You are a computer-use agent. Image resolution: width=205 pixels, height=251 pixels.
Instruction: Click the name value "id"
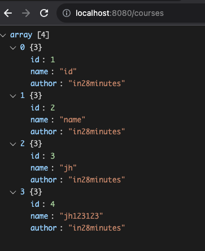pyautogui.click(x=68, y=71)
